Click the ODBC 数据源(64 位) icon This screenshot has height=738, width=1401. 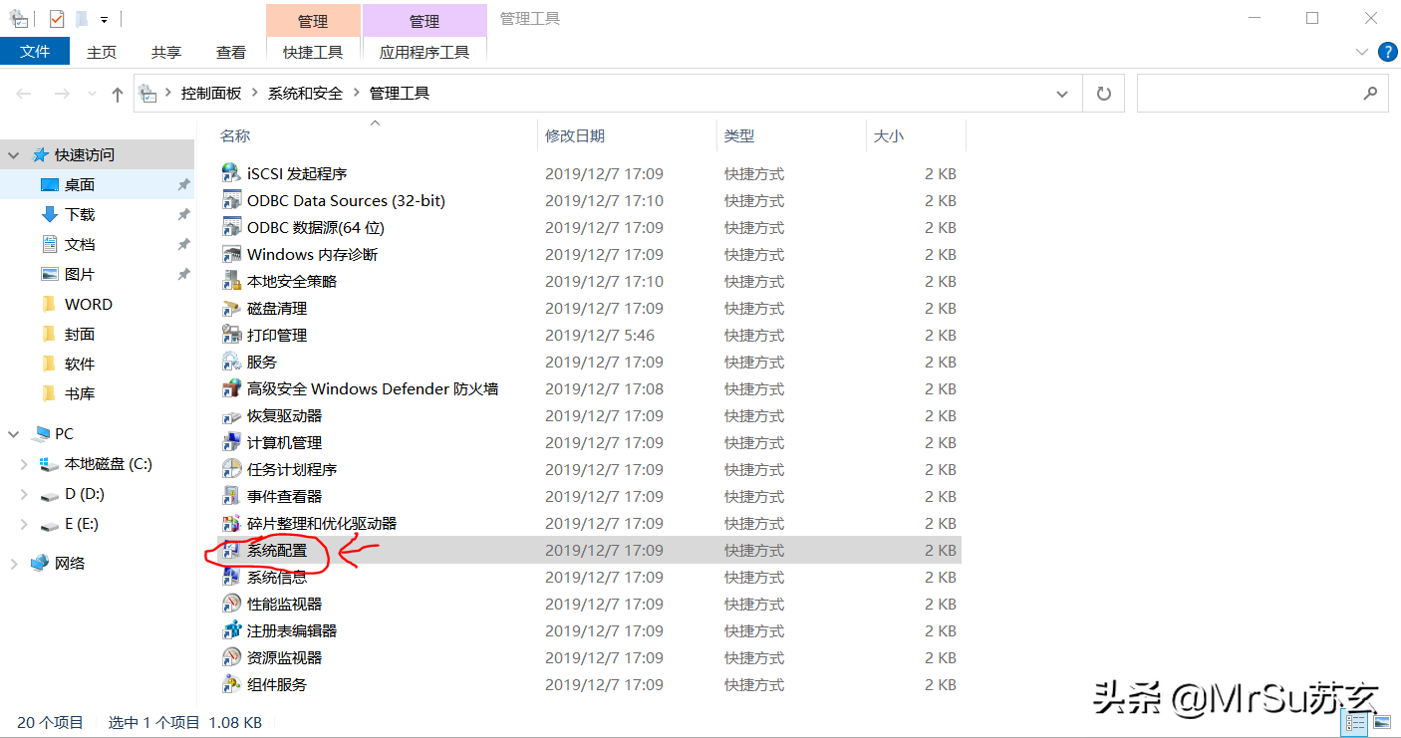[231, 227]
